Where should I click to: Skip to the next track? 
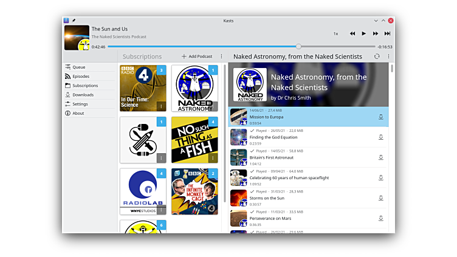coord(387,33)
